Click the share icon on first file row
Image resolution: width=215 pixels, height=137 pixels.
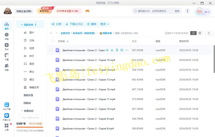point(107,50)
